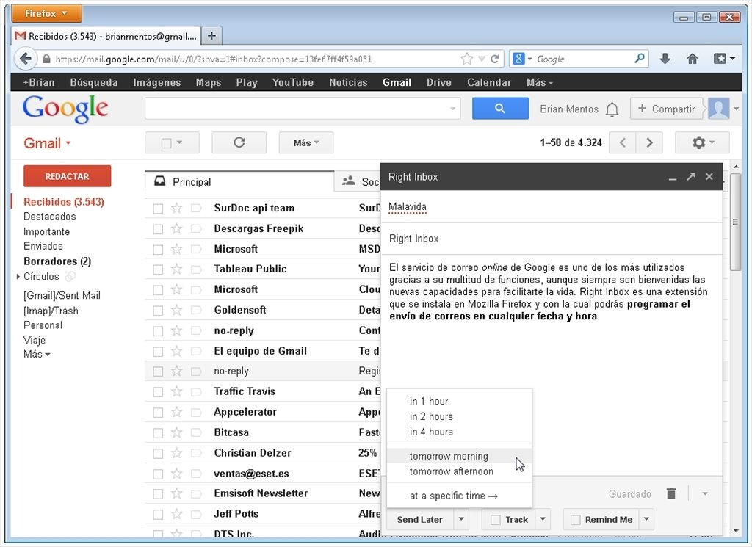Open the bookmarks menu icon in toolbar
This screenshot has height=547, width=752.
coord(724,59)
